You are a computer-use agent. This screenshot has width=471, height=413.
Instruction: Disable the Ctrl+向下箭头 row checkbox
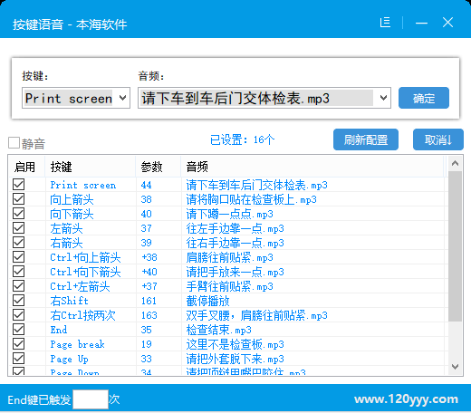(18, 271)
